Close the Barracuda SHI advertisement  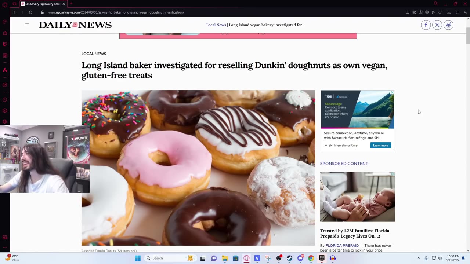pos(392,92)
